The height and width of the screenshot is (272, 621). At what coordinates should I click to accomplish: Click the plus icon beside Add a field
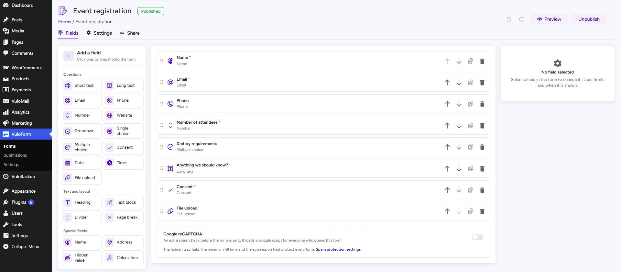pyautogui.click(x=69, y=56)
